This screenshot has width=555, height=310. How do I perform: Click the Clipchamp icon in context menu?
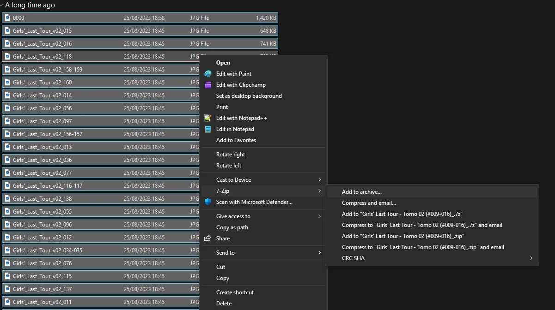pos(208,85)
